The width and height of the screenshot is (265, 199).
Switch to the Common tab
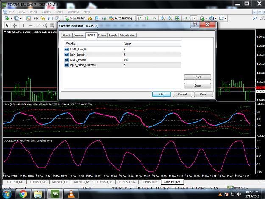79,35
